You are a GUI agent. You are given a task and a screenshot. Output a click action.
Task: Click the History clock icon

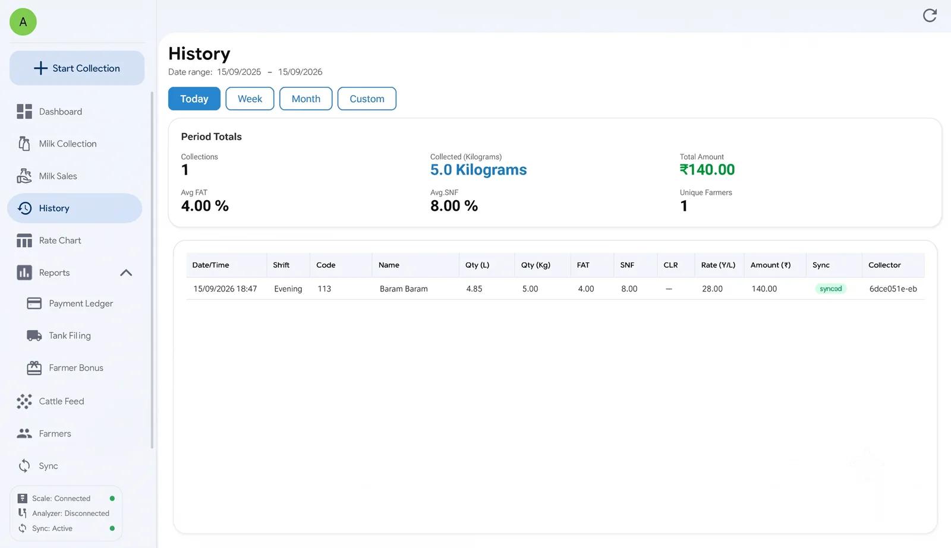24,208
